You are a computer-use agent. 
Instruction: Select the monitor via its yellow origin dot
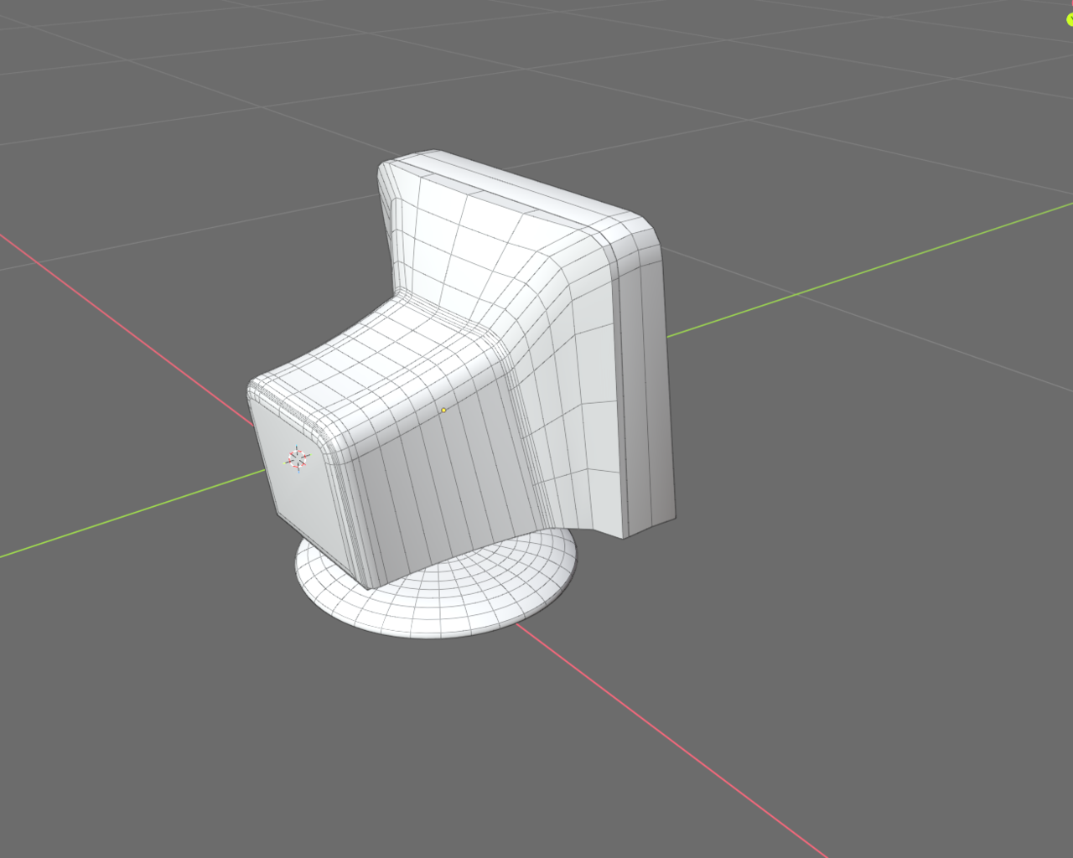point(442,411)
